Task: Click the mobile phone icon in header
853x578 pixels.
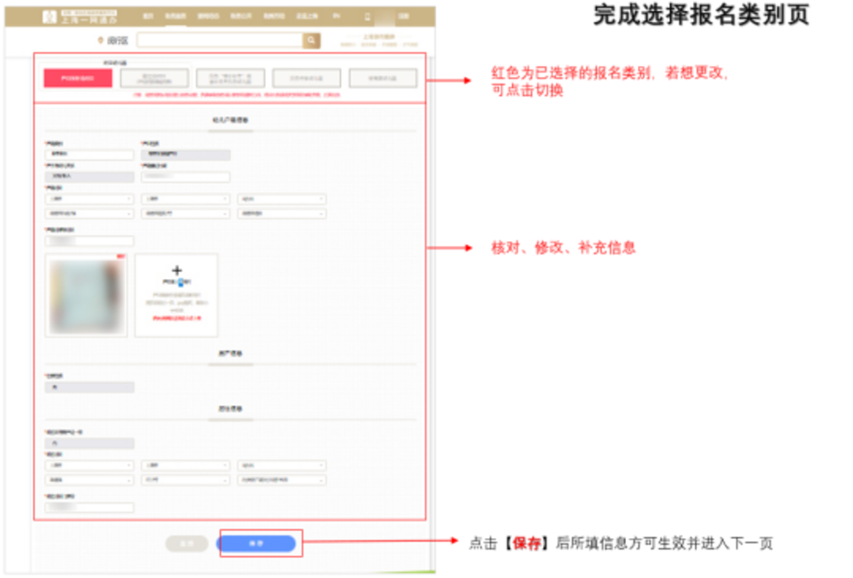Action: coord(367,16)
